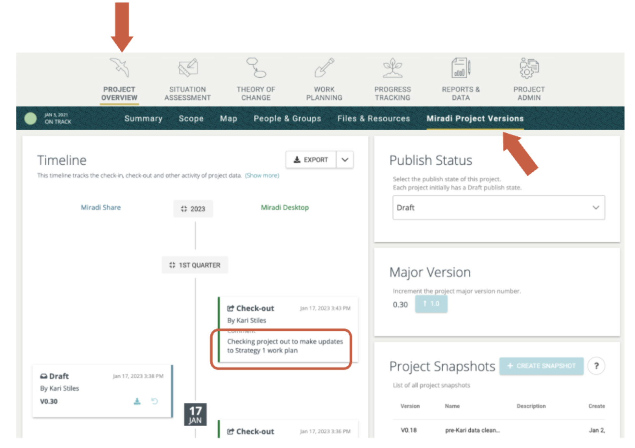Click the Theory of Change diagram icon
Screen dimensions: 635x448
(x=257, y=67)
